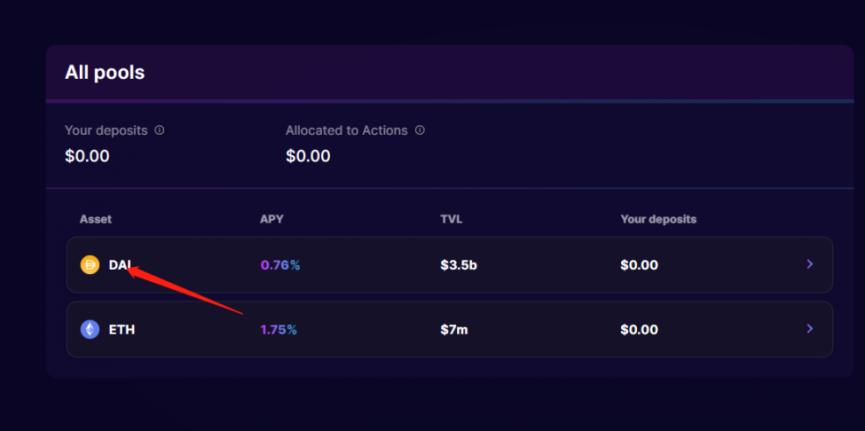Click the All pools heading
The width and height of the screenshot is (865, 431).
(104, 73)
